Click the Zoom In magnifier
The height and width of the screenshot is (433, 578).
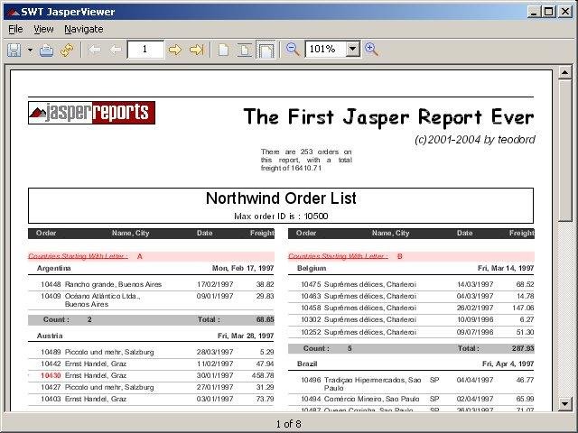(x=371, y=50)
